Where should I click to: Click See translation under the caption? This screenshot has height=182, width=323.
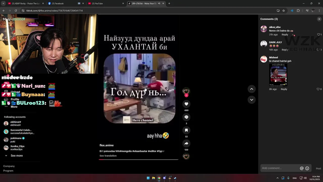point(108,156)
